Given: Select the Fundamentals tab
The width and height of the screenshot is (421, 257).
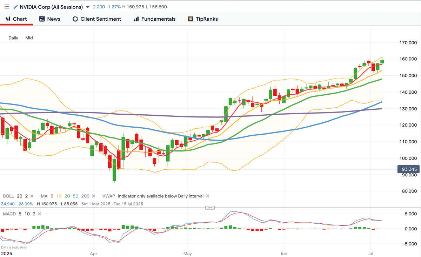Looking at the screenshot, I should click(154, 19).
